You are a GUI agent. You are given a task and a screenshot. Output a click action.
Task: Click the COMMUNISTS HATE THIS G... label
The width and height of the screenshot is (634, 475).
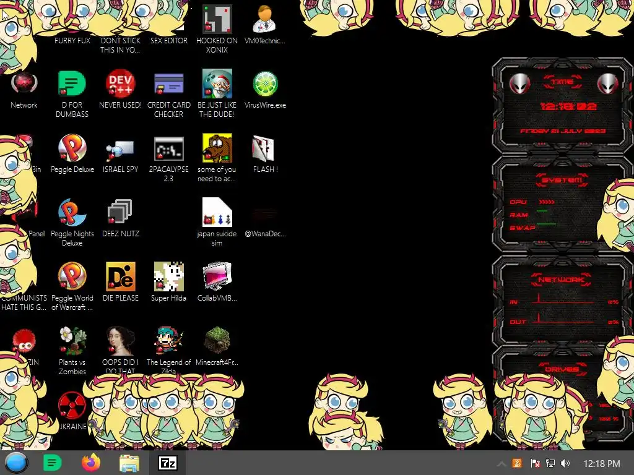[24, 302]
